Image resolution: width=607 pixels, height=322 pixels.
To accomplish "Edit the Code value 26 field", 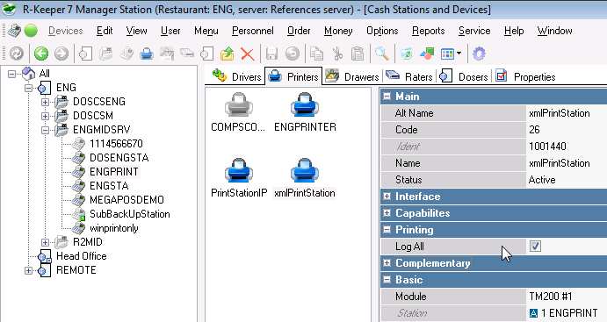I will pyautogui.click(x=567, y=130).
